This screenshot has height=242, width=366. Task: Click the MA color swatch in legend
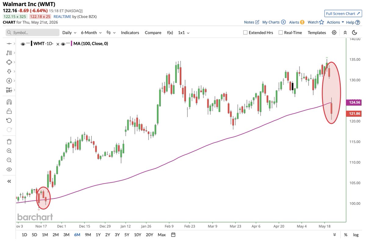click(71, 44)
